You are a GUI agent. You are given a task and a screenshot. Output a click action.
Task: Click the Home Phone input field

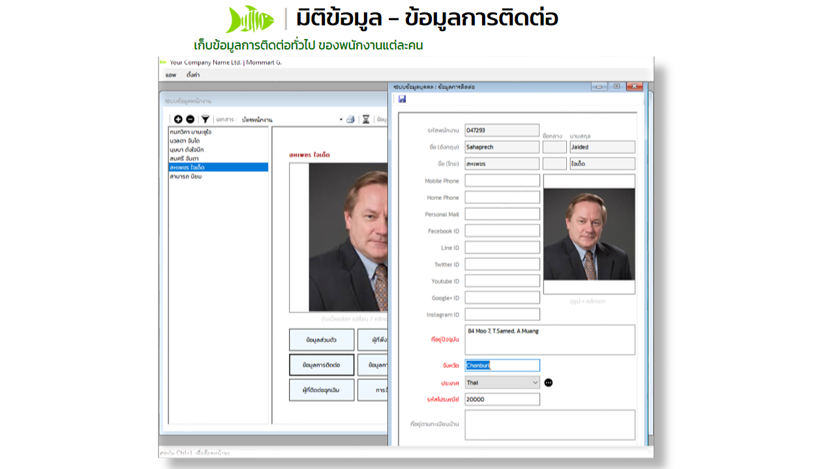point(502,197)
